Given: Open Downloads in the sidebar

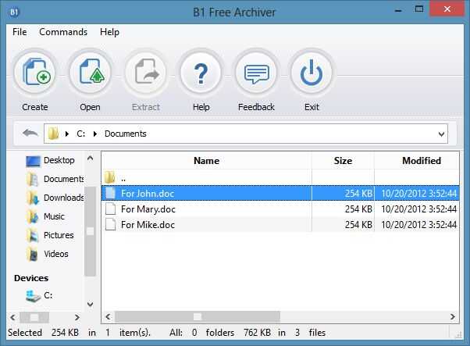Looking at the screenshot, I should click(55, 198).
